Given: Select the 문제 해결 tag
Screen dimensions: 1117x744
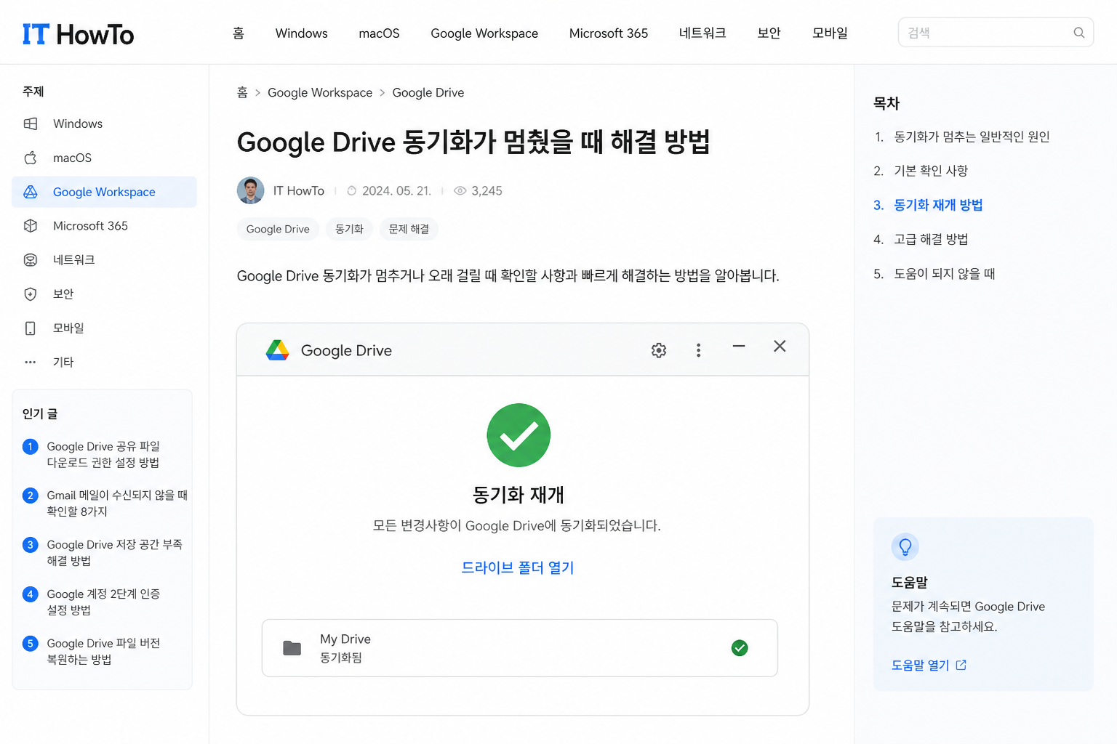Looking at the screenshot, I should click(x=409, y=229).
